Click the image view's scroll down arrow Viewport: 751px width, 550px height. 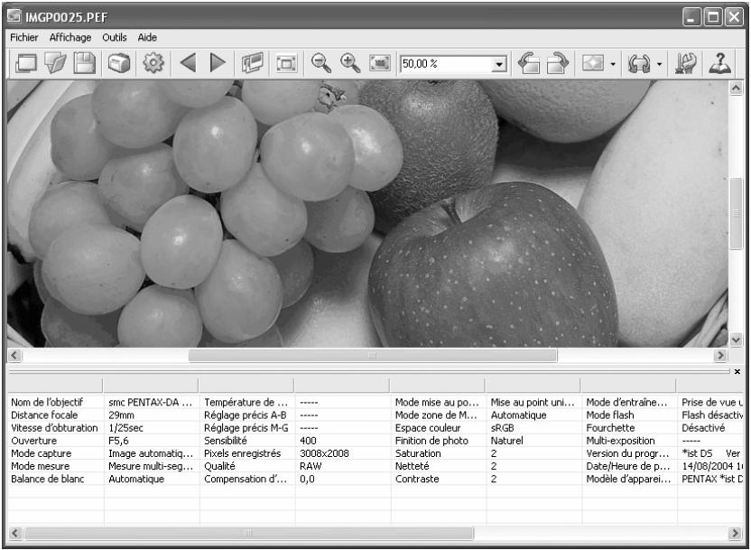click(736, 340)
